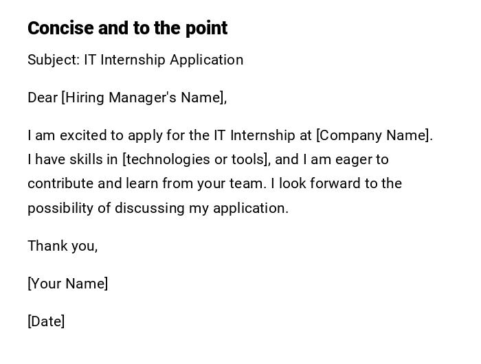The height and width of the screenshot is (364, 481).
Task: Select the "[Company Name]" placeholder
Action: (x=373, y=135)
